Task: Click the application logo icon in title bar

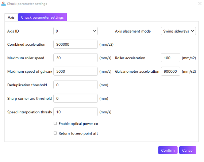Action: [x=3, y=4]
